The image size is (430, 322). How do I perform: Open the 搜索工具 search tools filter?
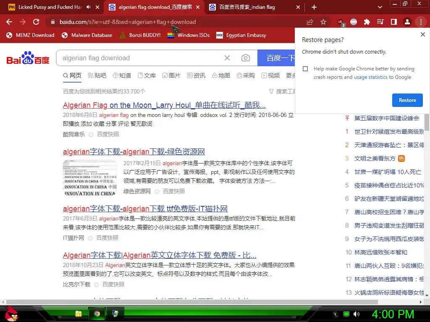tap(282, 91)
